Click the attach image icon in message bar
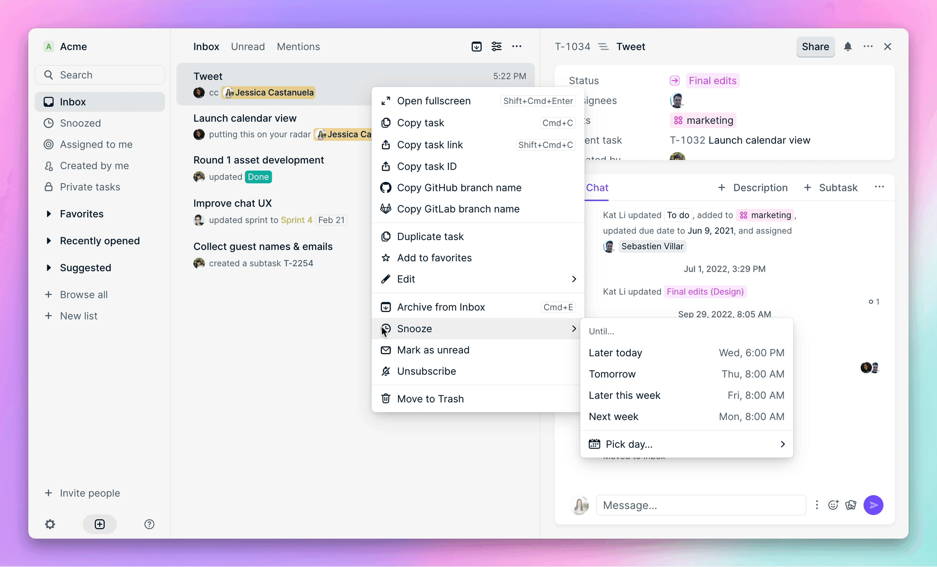937x567 pixels. tap(851, 505)
